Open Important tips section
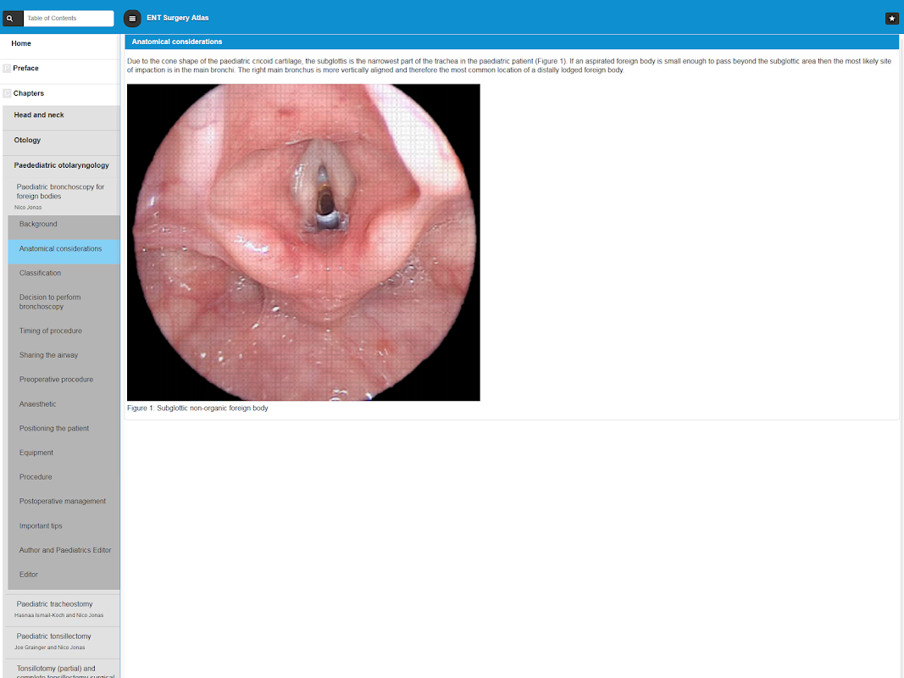The height and width of the screenshot is (678, 904). coord(64,525)
